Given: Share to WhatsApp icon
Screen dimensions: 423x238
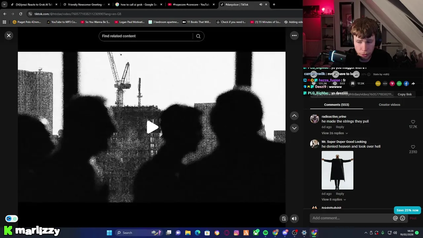Looking at the screenshot, I should point(399,84).
